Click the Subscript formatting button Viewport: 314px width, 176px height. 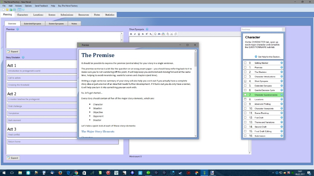click(151, 34)
